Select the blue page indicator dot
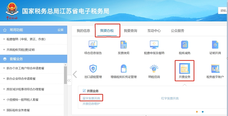 point(203,112)
